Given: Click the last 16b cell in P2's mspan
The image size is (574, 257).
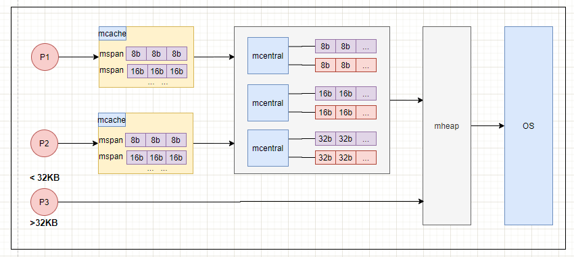Looking at the screenshot, I should point(176,157).
